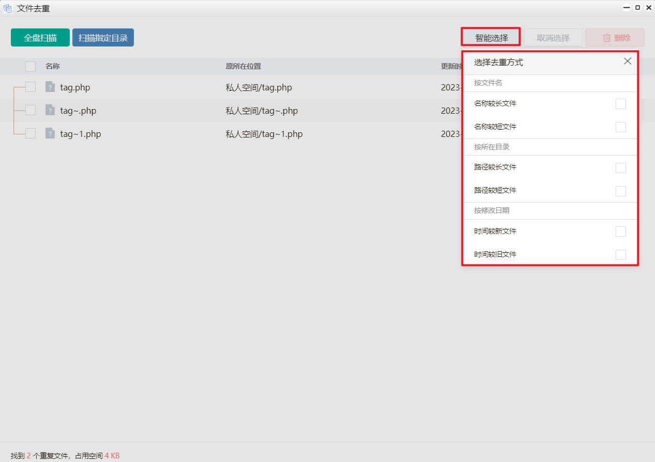Click the 文件去重 app icon in title bar

[8, 8]
